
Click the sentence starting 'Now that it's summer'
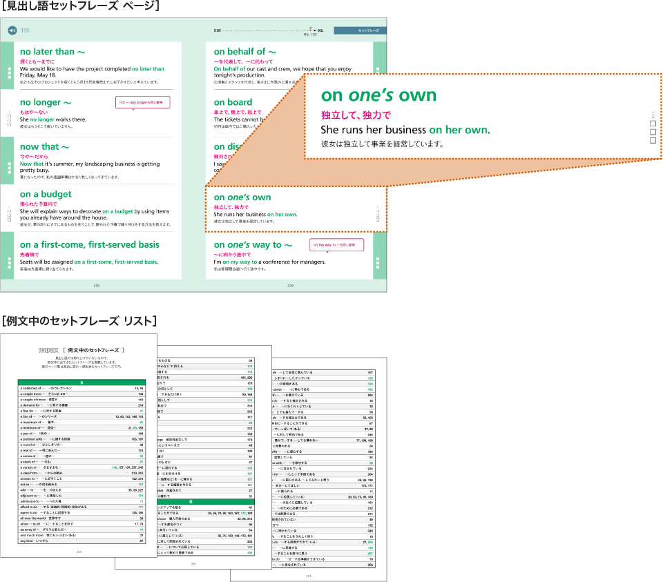pos(90,167)
